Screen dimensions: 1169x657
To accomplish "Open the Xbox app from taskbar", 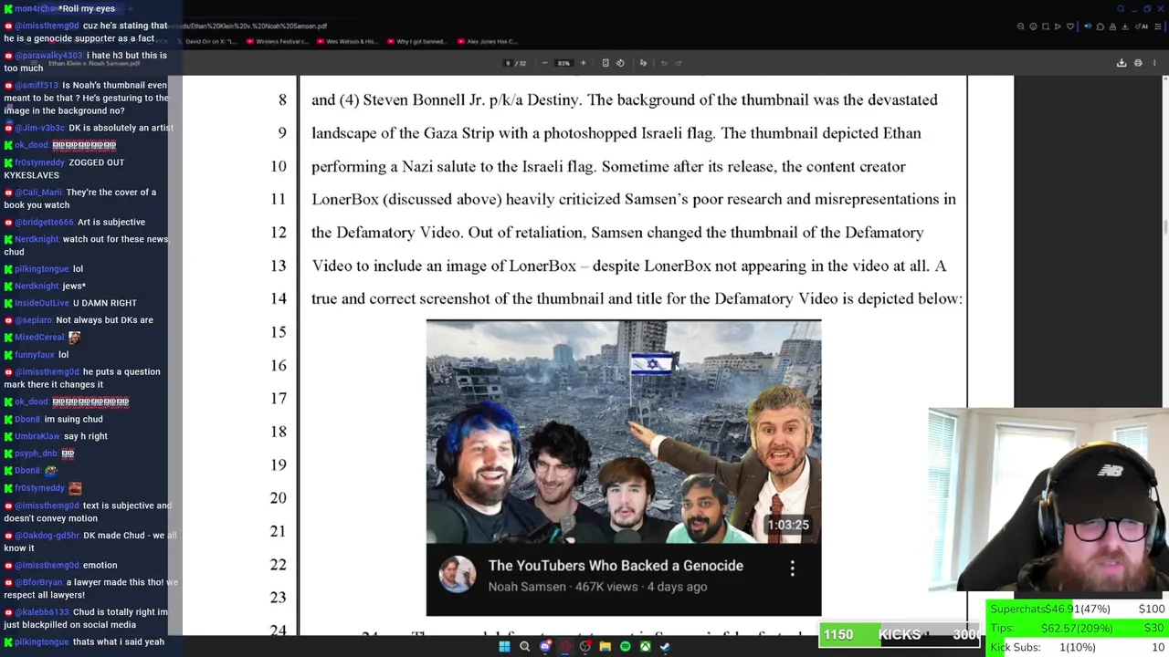I will 645,647.
